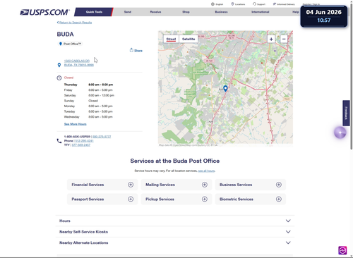Screen dimensions: 353x258
Task: Click the blue pin icon beside the address
Action: click(59, 65)
